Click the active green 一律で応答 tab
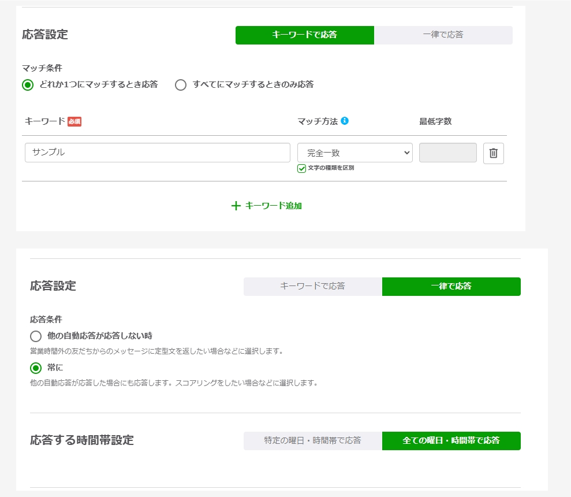The width and height of the screenshot is (571, 497). click(x=451, y=286)
